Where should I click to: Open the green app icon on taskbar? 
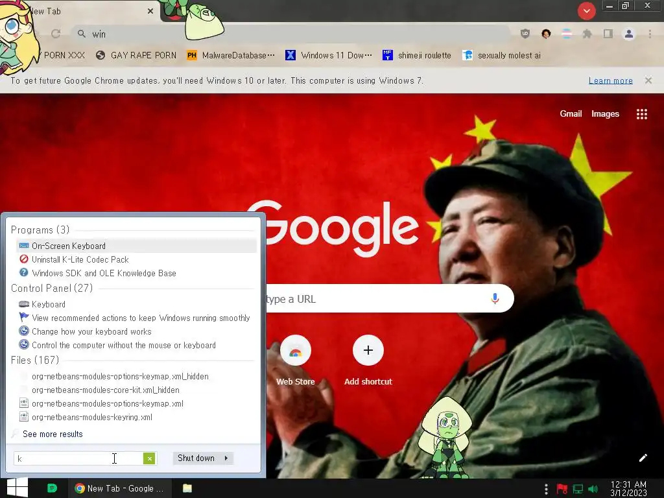[x=52, y=488]
